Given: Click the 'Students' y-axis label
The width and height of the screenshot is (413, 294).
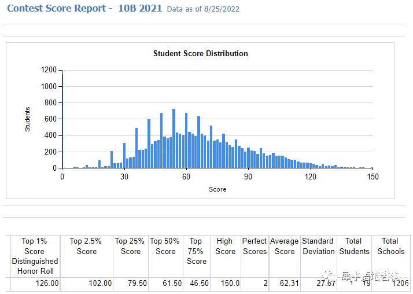Looking at the screenshot, I should [27, 119].
